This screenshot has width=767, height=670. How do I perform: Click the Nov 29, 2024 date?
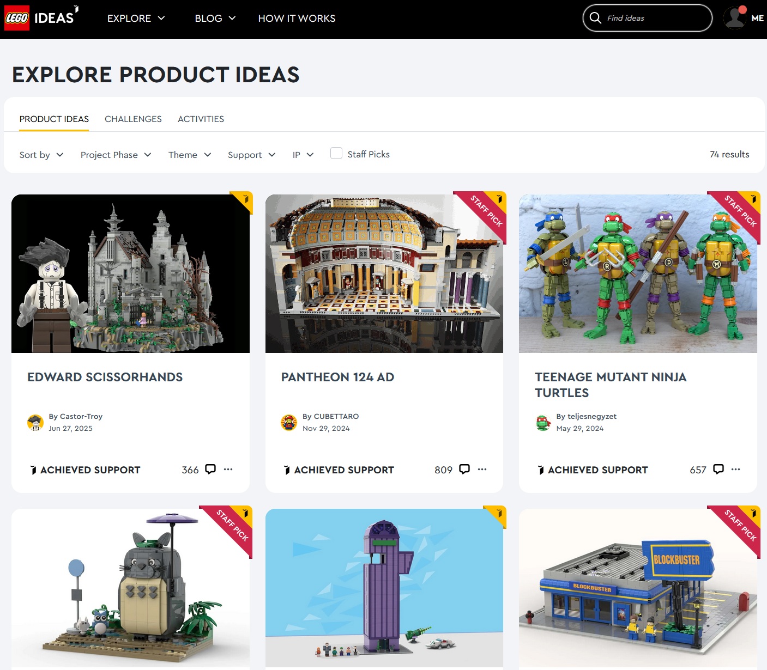pyautogui.click(x=327, y=428)
